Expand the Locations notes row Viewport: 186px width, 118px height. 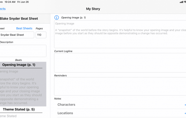click(x=121, y=113)
